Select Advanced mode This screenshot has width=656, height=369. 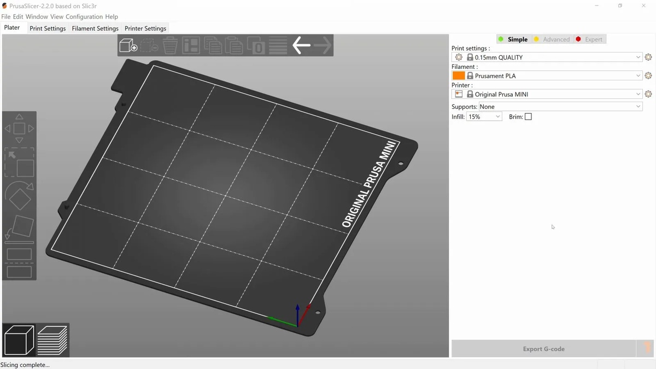tap(552, 39)
